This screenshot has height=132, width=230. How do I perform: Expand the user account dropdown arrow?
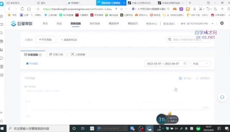click(212, 24)
